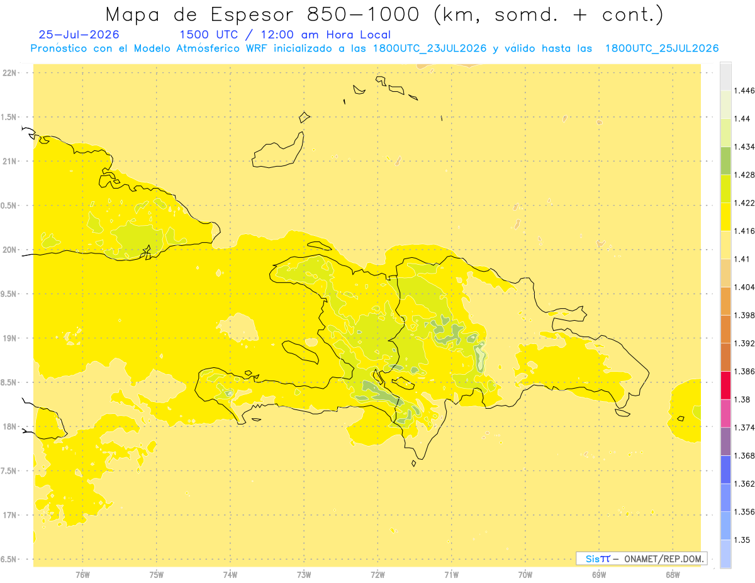This screenshot has width=755, height=583.
Task: Click the blue legend swatch between 1.362 and 1.368
Action: click(725, 469)
